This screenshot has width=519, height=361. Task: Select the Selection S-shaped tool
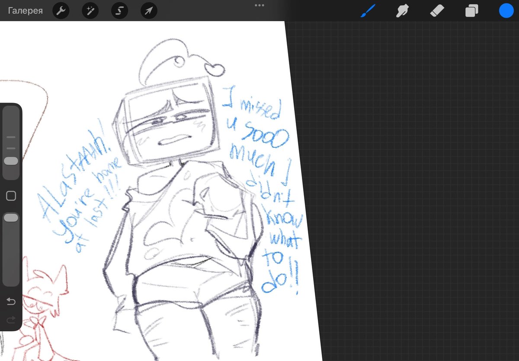tap(119, 11)
